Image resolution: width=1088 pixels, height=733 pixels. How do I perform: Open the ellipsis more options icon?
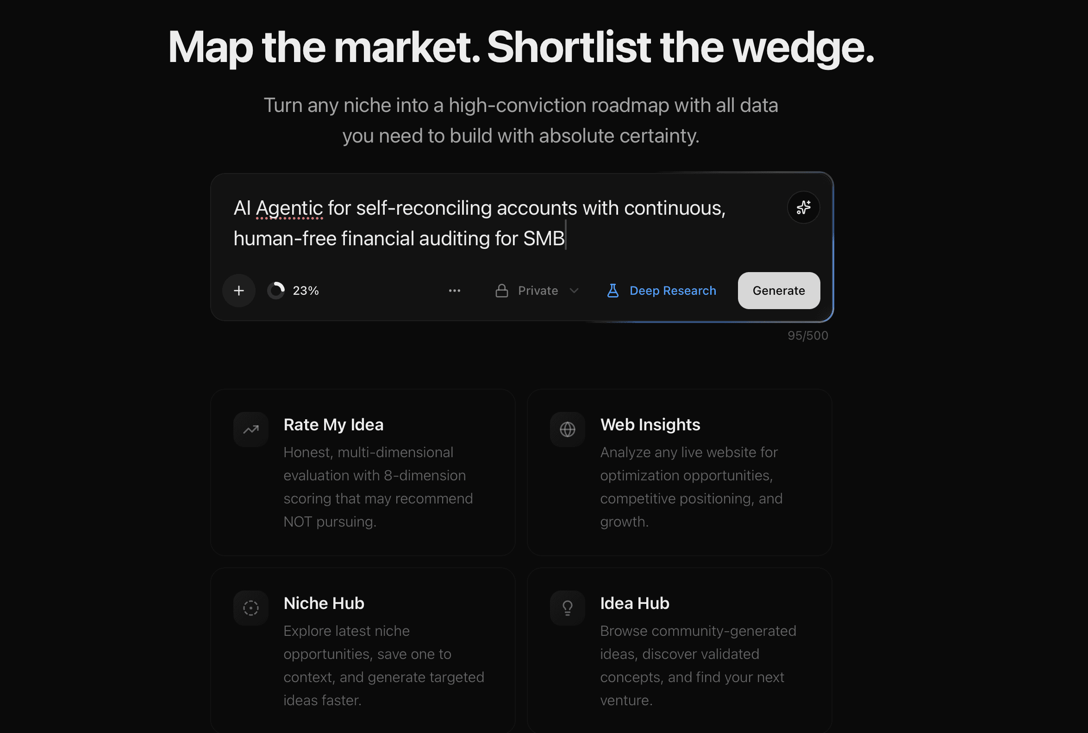tap(455, 290)
